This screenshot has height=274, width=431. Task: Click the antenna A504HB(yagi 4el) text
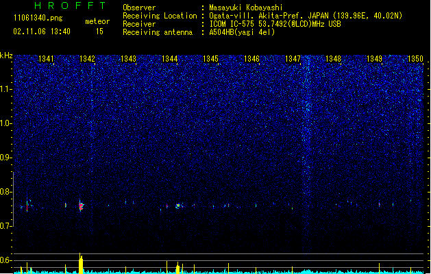point(242,32)
